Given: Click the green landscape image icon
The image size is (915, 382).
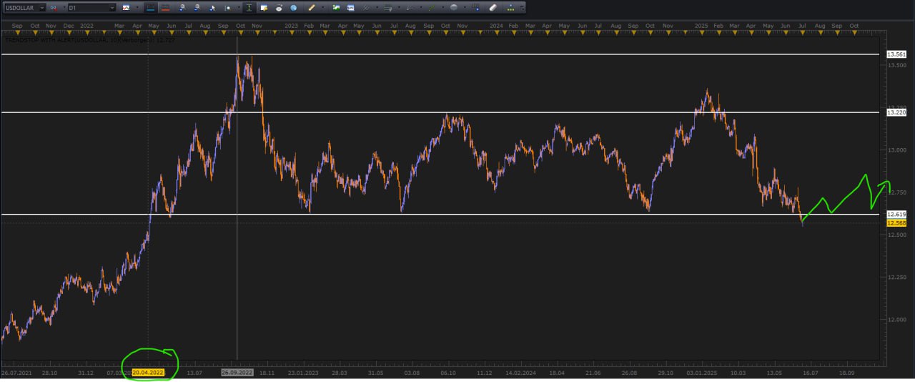Looking at the screenshot, I should click(336, 8).
